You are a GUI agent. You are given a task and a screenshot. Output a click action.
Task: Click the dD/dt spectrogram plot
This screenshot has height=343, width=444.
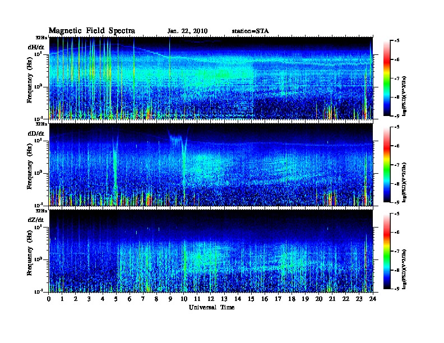211,164
